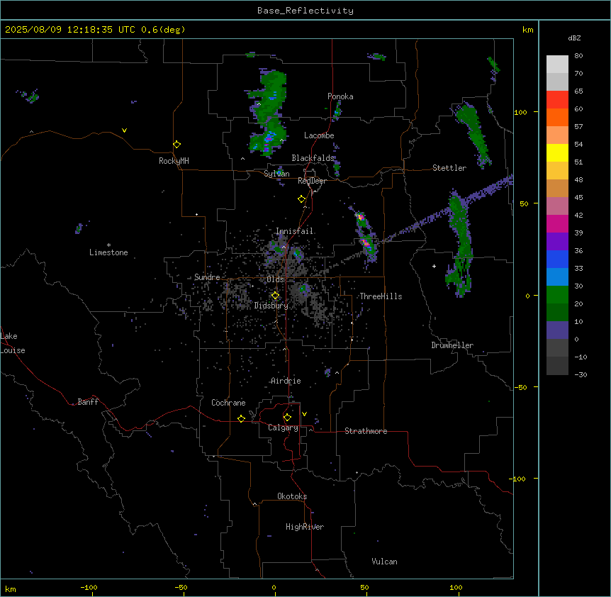611x597 pixels.
Task: Click the yellow diamond marker above RockyMH
Action: [177, 145]
